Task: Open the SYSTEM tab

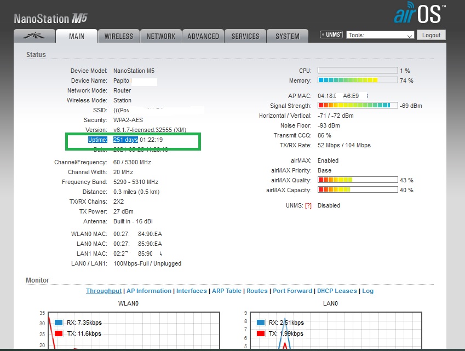Action: click(288, 36)
